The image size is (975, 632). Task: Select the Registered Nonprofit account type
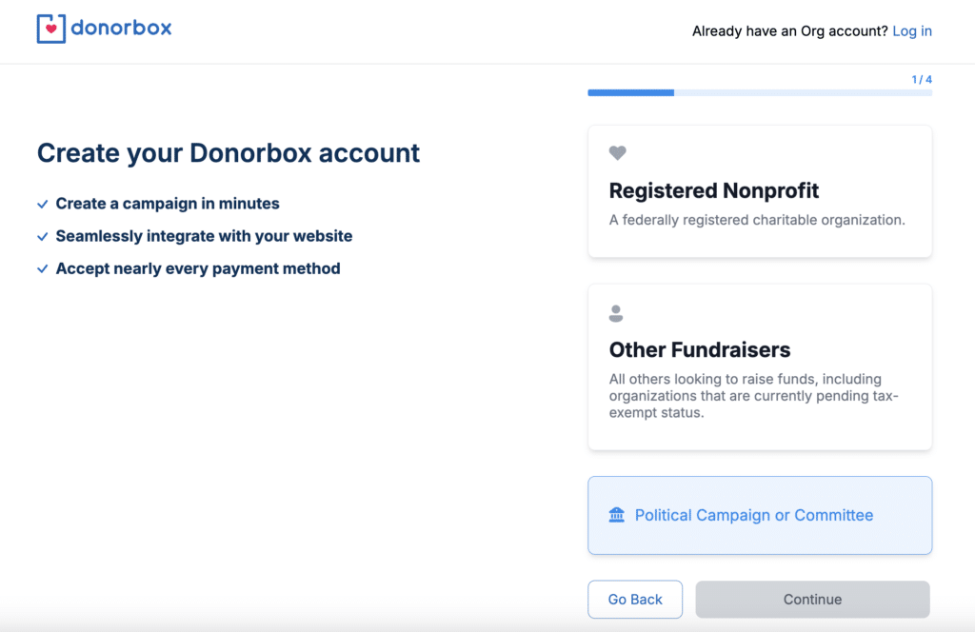click(x=760, y=190)
